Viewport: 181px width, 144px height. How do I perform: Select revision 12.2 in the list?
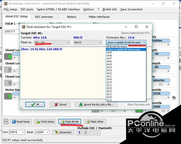click(126, 91)
